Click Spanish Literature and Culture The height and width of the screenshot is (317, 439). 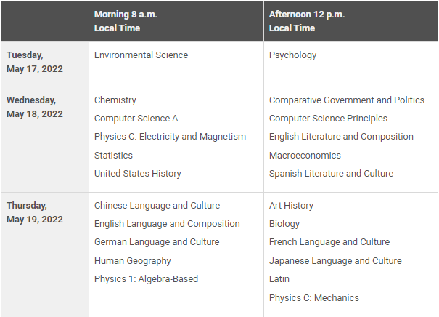click(331, 174)
